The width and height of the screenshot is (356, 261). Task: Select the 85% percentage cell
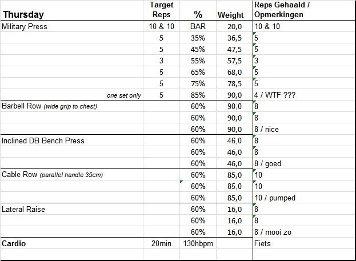198,95
